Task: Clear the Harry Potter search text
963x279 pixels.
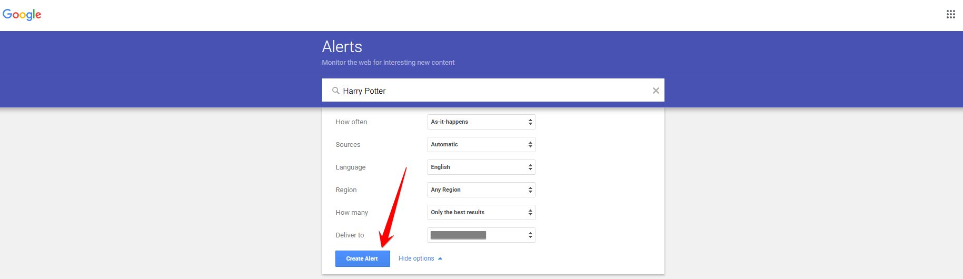Action: coord(656,91)
